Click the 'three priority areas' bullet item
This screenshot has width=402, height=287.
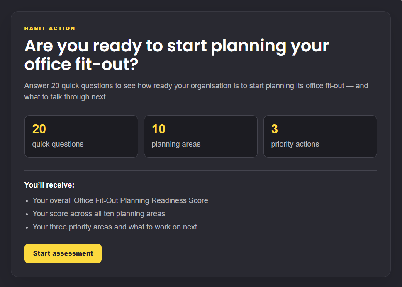[x=115, y=227]
